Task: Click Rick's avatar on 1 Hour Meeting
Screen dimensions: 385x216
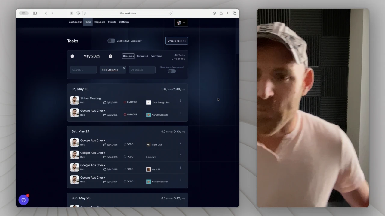Action: [75, 100]
